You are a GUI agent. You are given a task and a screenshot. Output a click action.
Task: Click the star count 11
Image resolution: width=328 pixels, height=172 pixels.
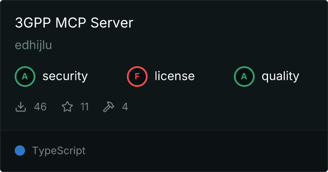(x=84, y=107)
